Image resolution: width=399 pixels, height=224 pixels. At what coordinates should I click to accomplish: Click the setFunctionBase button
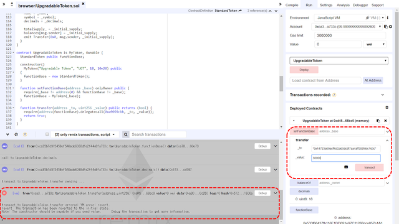click(x=304, y=131)
